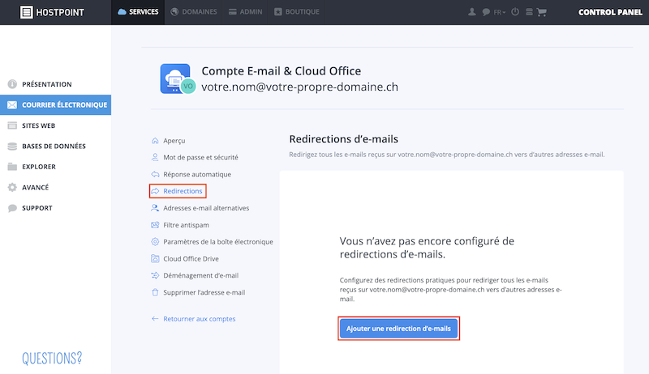Click the Bases de données database icon

click(x=12, y=147)
